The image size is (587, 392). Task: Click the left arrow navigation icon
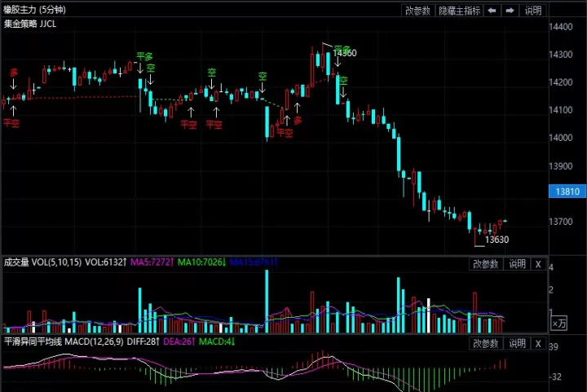492,11
